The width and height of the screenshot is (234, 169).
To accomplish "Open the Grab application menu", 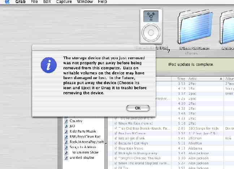I will coord(21,2).
